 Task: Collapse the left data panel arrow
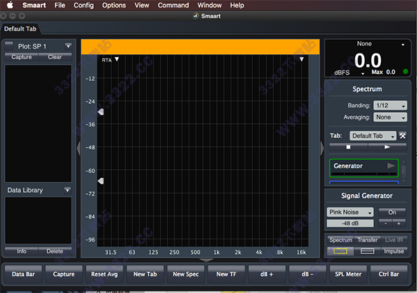pos(79,148)
